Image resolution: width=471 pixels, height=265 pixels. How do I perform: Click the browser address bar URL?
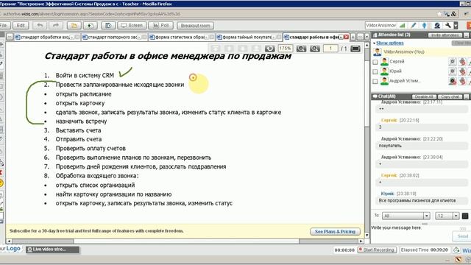[x=91, y=14]
